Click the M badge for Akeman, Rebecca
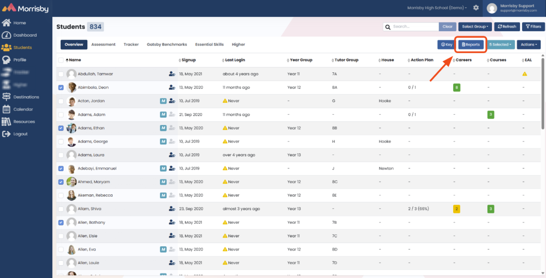 point(163,195)
